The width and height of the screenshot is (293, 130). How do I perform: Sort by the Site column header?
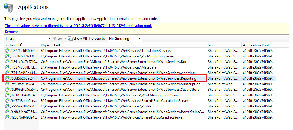click(211, 45)
